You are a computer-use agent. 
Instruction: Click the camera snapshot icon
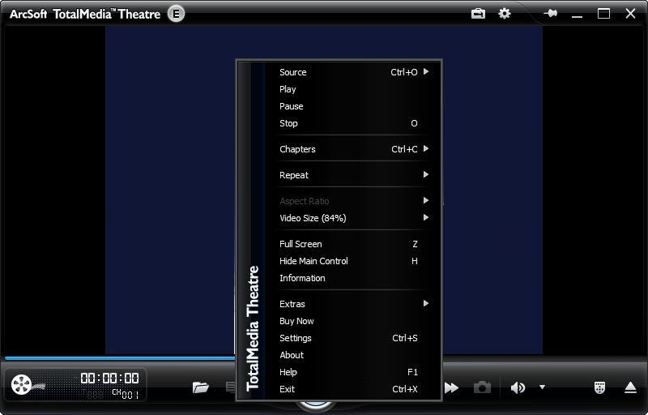482,387
